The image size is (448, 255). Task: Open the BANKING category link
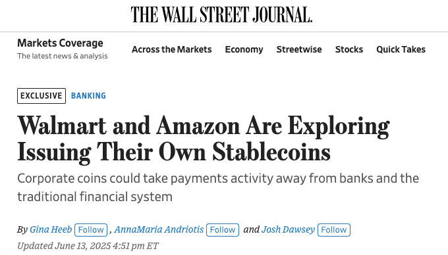click(88, 96)
